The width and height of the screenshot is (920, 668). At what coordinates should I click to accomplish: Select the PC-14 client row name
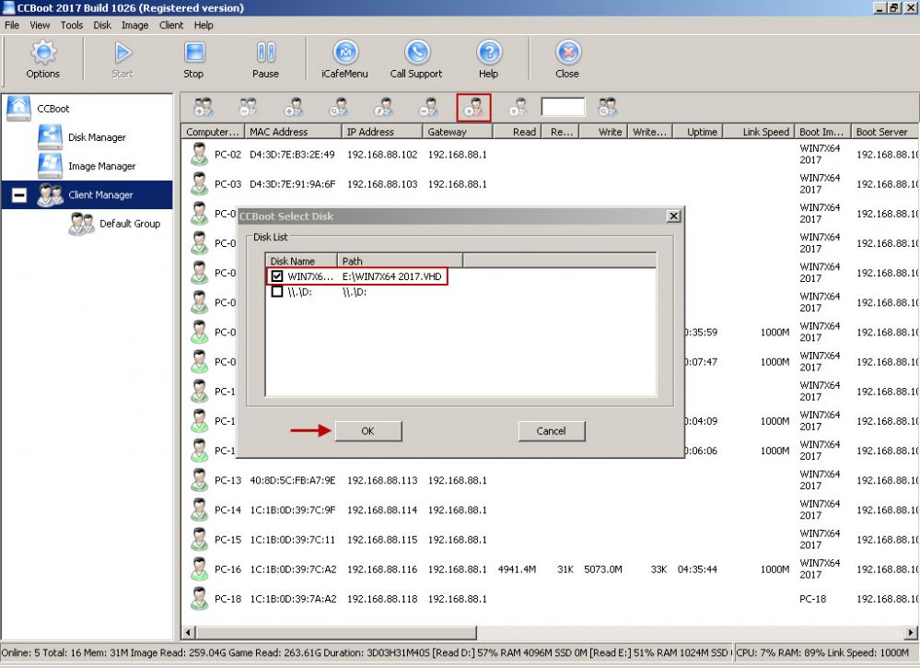(x=227, y=510)
